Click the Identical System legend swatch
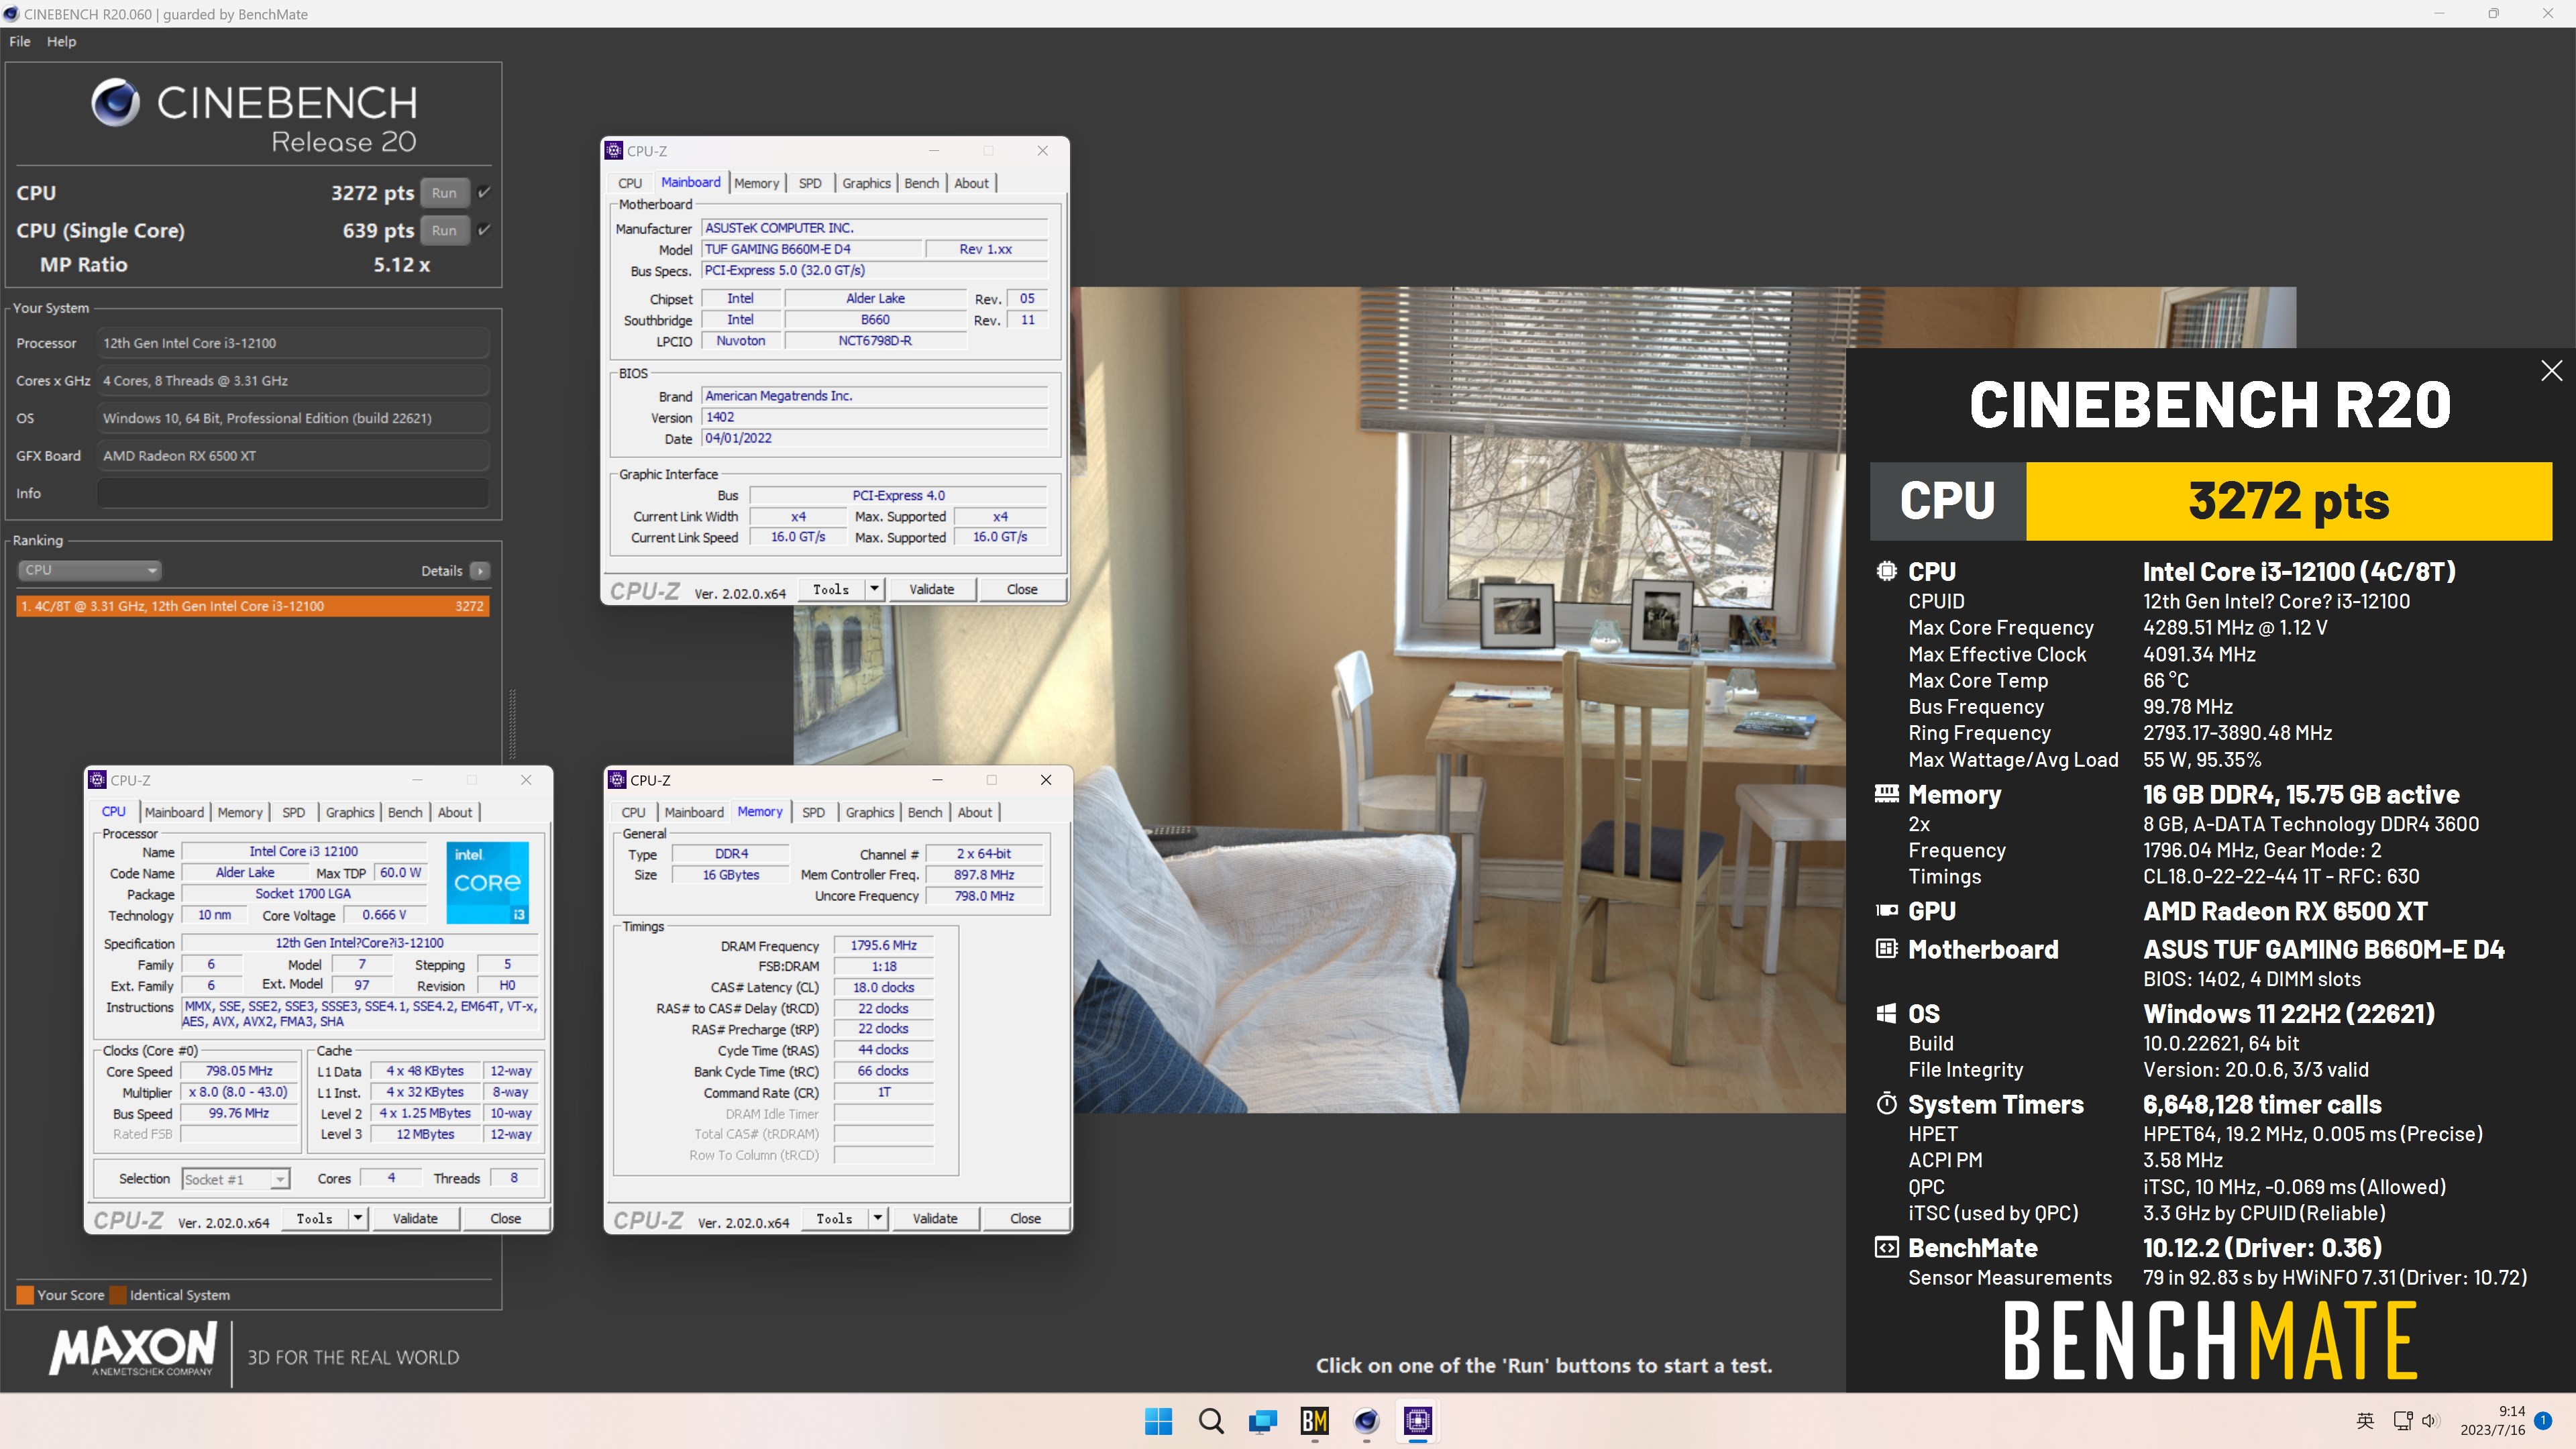This screenshot has height=1449, width=2576. (x=118, y=1295)
